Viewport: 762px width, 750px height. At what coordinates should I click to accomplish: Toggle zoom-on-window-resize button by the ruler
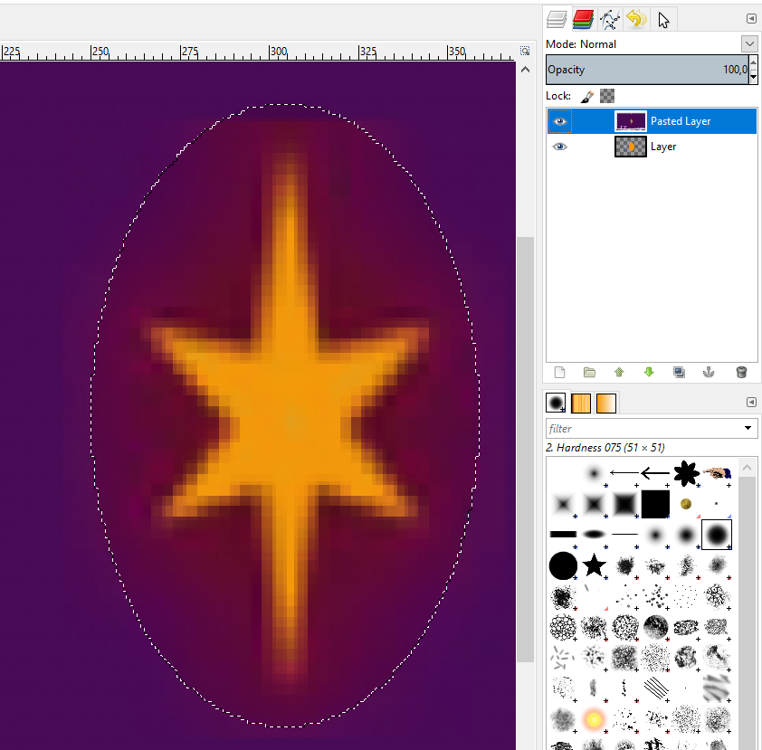(525, 51)
